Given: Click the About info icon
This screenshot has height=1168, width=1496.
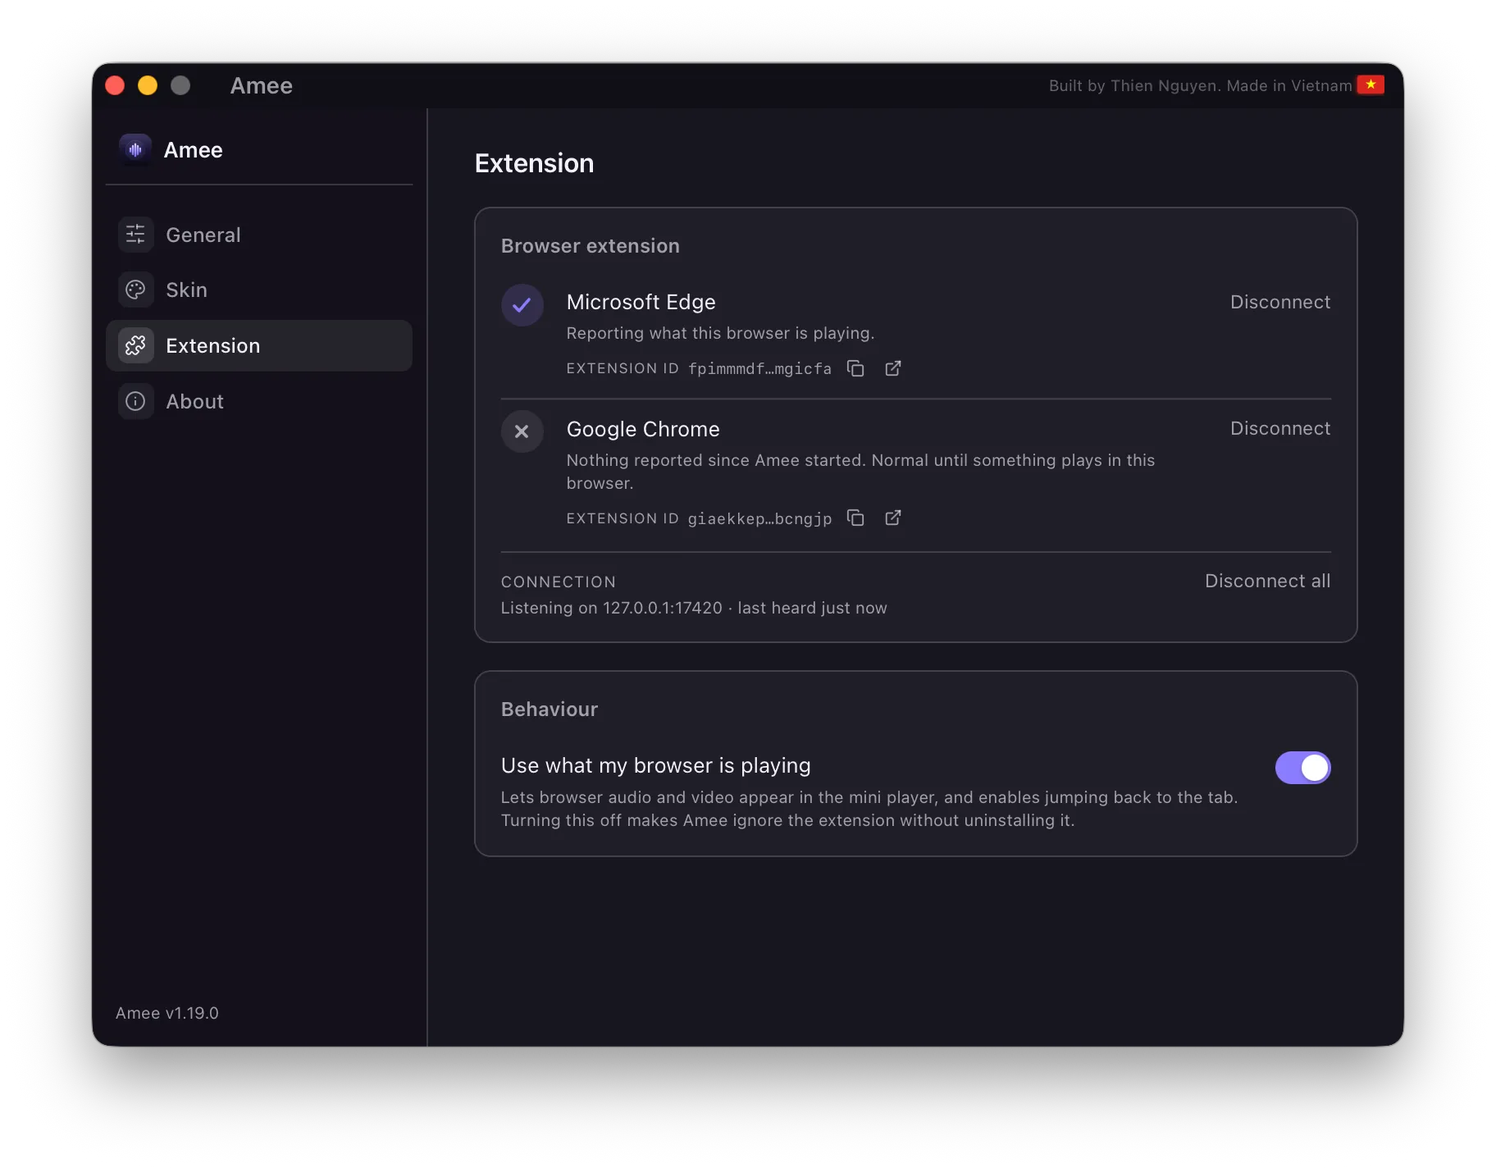Looking at the screenshot, I should point(135,401).
